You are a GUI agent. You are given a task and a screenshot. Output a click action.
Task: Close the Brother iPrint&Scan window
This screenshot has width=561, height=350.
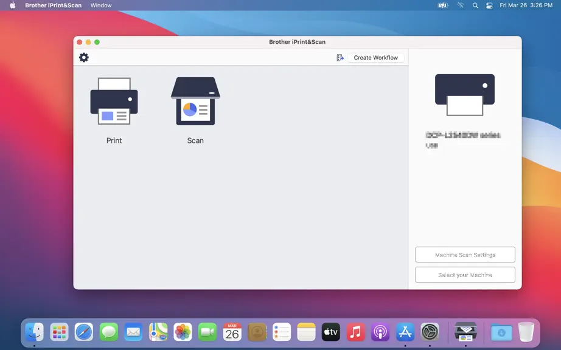point(80,42)
